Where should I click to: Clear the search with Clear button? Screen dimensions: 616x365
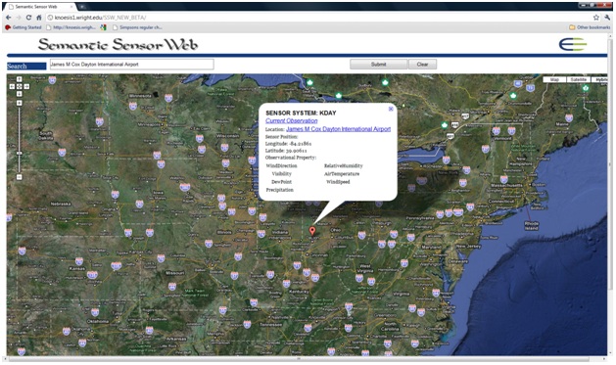coord(422,65)
